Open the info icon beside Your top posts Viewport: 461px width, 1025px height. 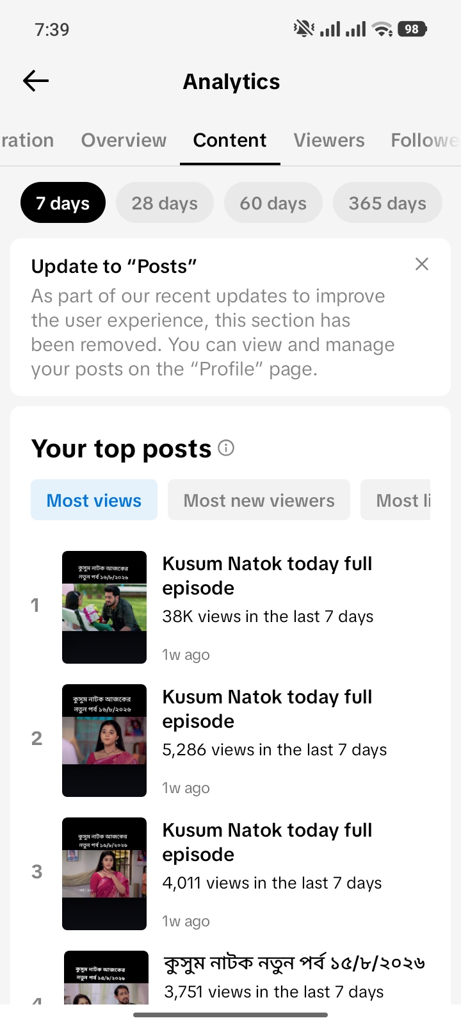click(x=226, y=448)
